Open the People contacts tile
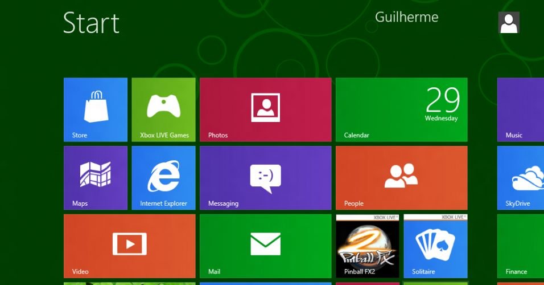This screenshot has width=544, height=285. click(401, 177)
